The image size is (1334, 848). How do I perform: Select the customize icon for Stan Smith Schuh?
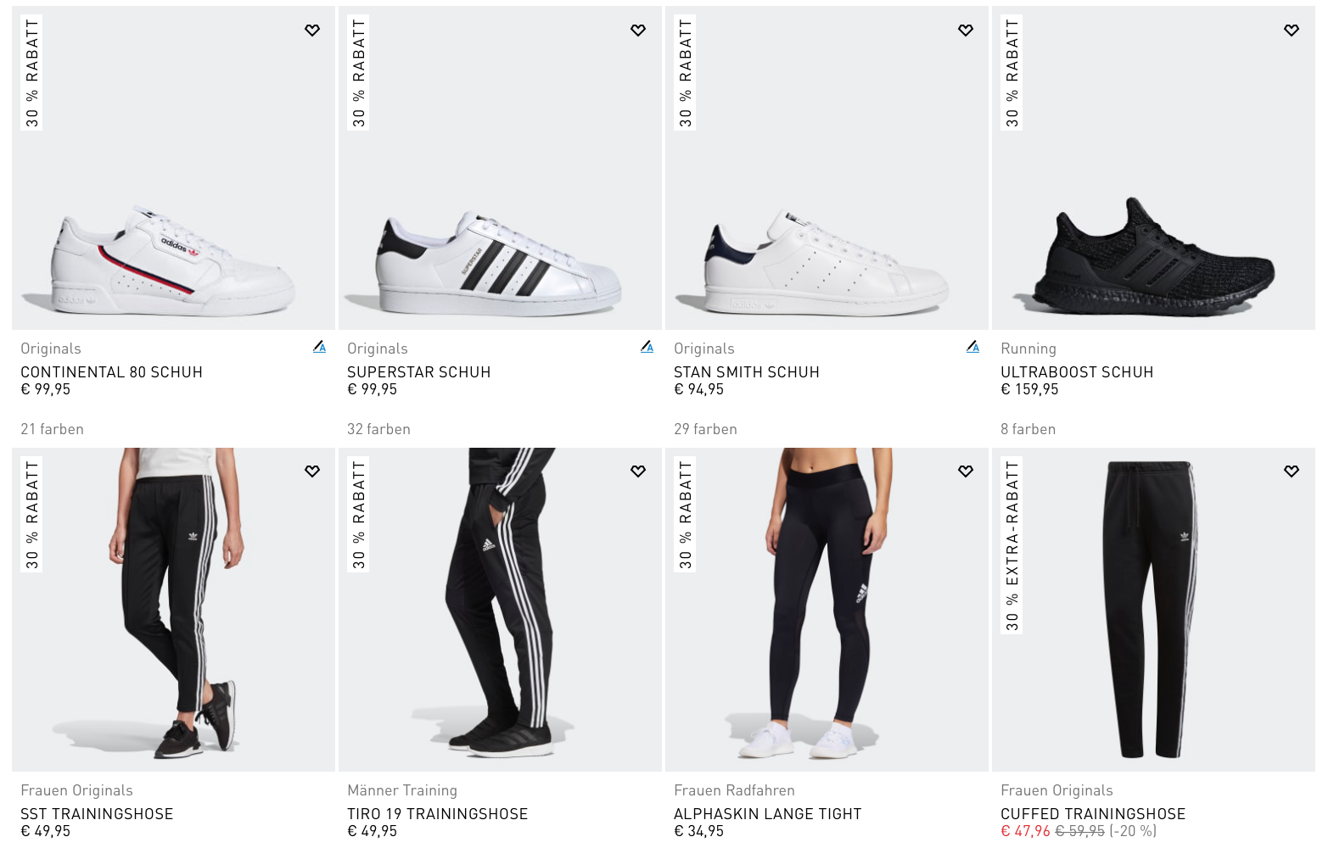(973, 347)
